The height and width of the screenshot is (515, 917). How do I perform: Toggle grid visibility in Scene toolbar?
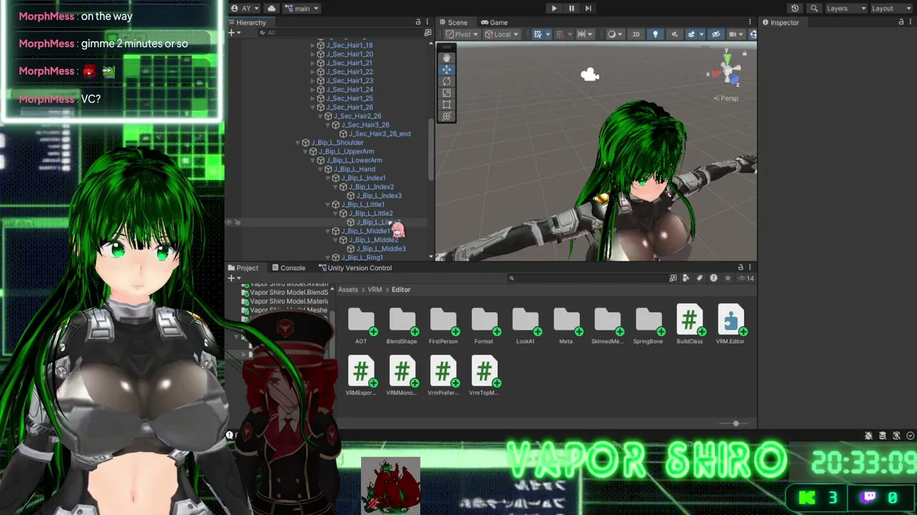pos(539,34)
